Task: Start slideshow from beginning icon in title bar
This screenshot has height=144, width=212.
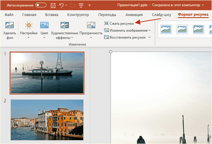Action: click(x=81, y=5)
